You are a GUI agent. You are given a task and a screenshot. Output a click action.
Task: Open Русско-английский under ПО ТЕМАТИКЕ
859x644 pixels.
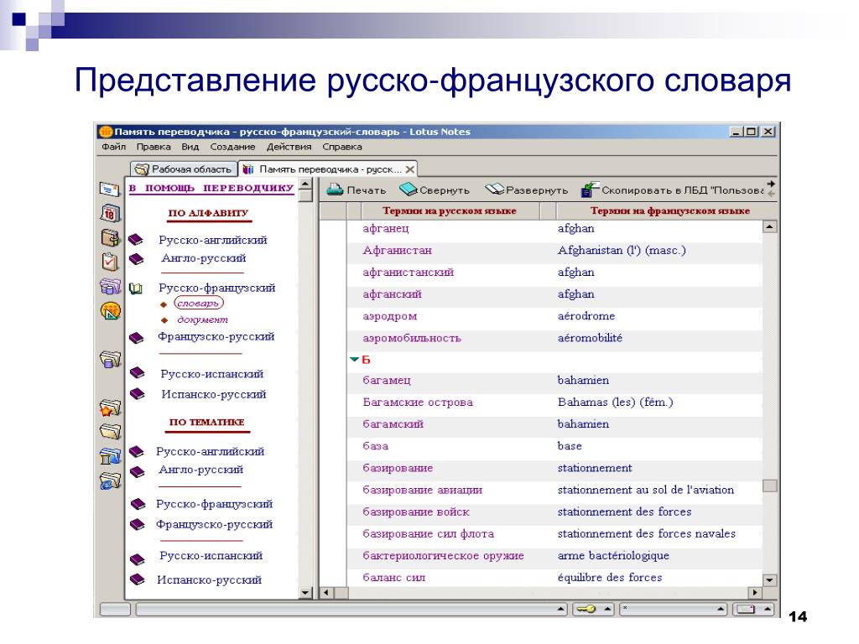[210, 451]
